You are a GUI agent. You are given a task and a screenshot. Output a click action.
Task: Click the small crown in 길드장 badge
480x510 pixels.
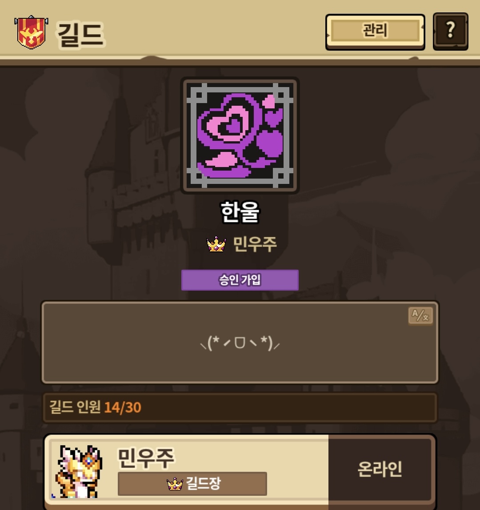tap(175, 484)
